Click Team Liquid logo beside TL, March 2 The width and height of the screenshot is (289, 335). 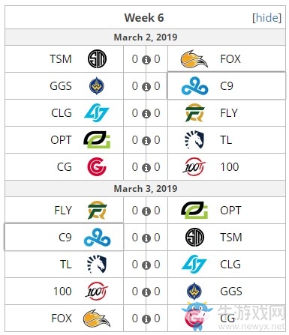[194, 139]
